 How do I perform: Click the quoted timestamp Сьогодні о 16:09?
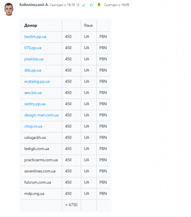click(x=116, y=5)
